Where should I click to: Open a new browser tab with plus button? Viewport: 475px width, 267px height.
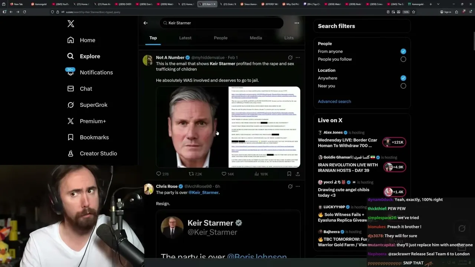click(430, 4)
